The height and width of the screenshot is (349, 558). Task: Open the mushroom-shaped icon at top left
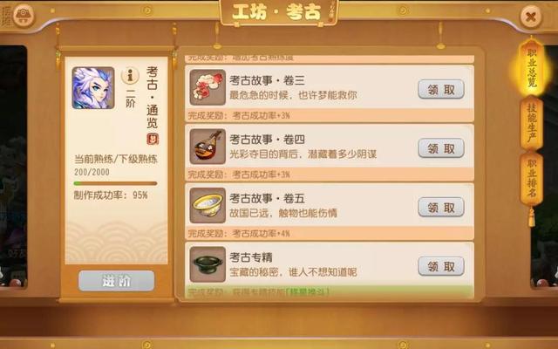[24, 16]
